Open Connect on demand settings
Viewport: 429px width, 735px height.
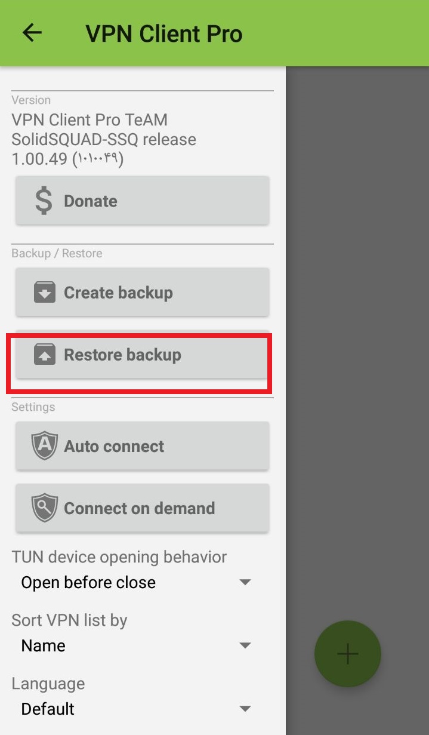(x=142, y=508)
